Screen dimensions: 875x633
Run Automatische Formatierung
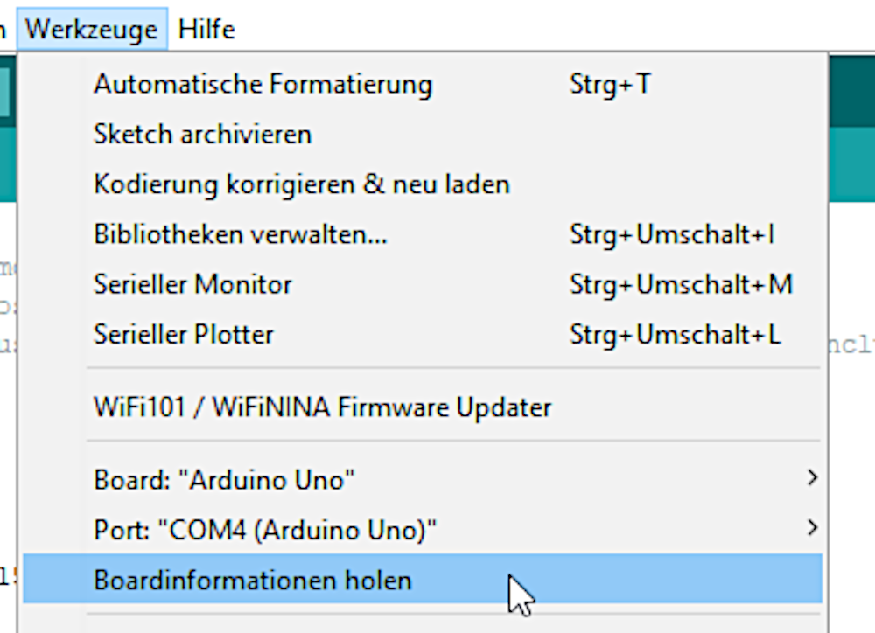262,85
